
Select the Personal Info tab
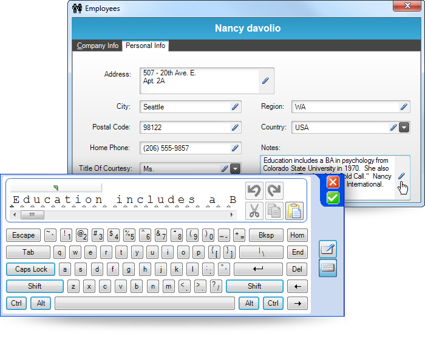click(x=145, y=46)
